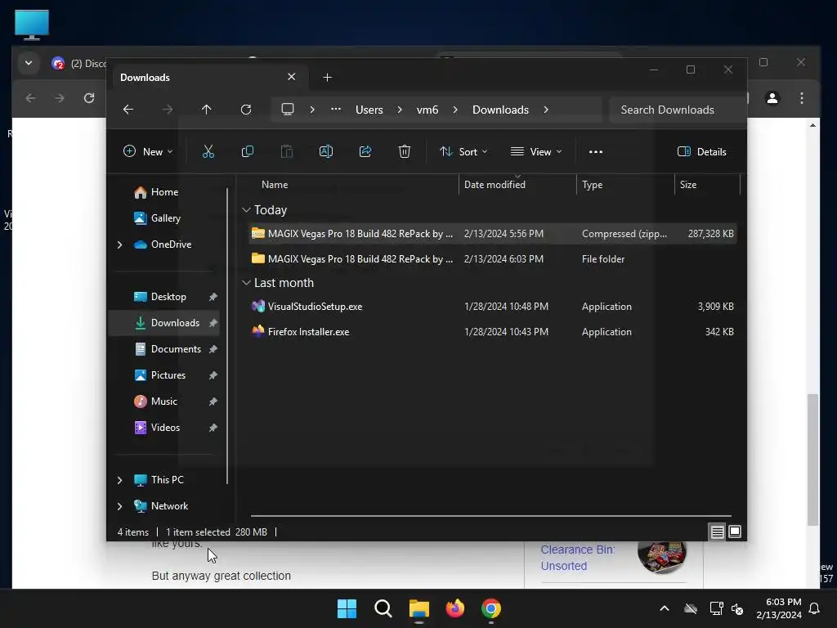The image size is (837, 628).
Task: Click the Chrome reload button
Action: (x=89, y=98)
